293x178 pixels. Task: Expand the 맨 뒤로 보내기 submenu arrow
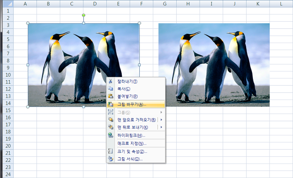coord(161,127)
